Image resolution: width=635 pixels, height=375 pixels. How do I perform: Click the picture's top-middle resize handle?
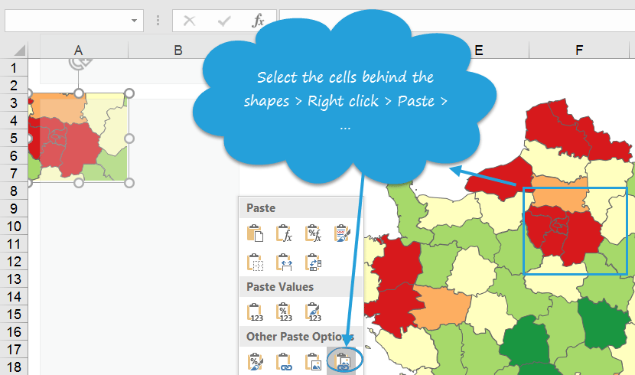click(x=79, y=93)
